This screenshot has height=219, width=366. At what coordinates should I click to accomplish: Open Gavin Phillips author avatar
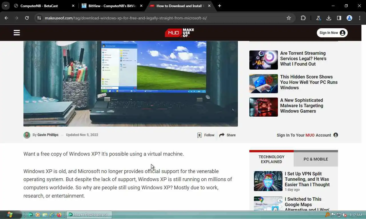pyautogui.click(x=27, y=135)
